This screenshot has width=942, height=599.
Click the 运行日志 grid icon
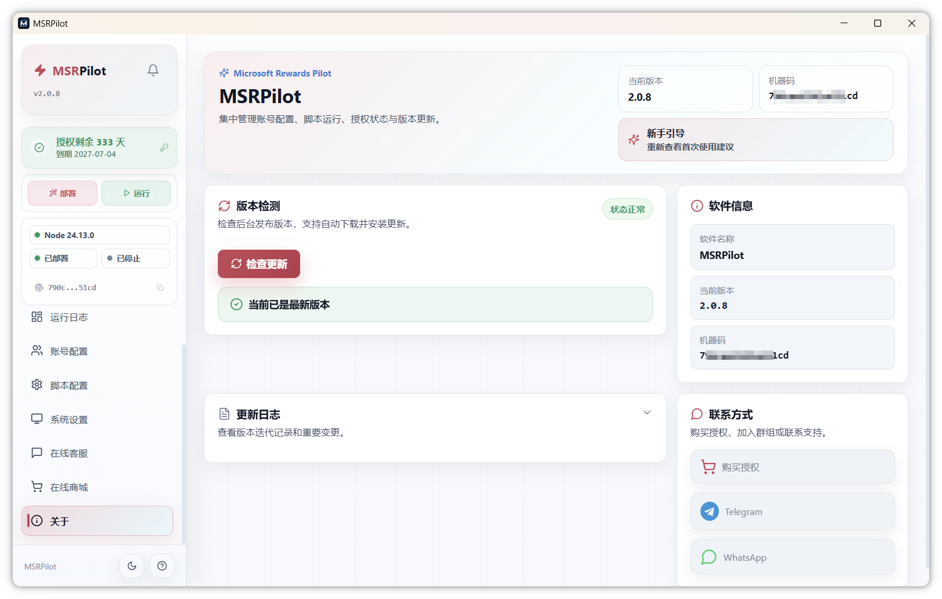[x=37, y=317]
